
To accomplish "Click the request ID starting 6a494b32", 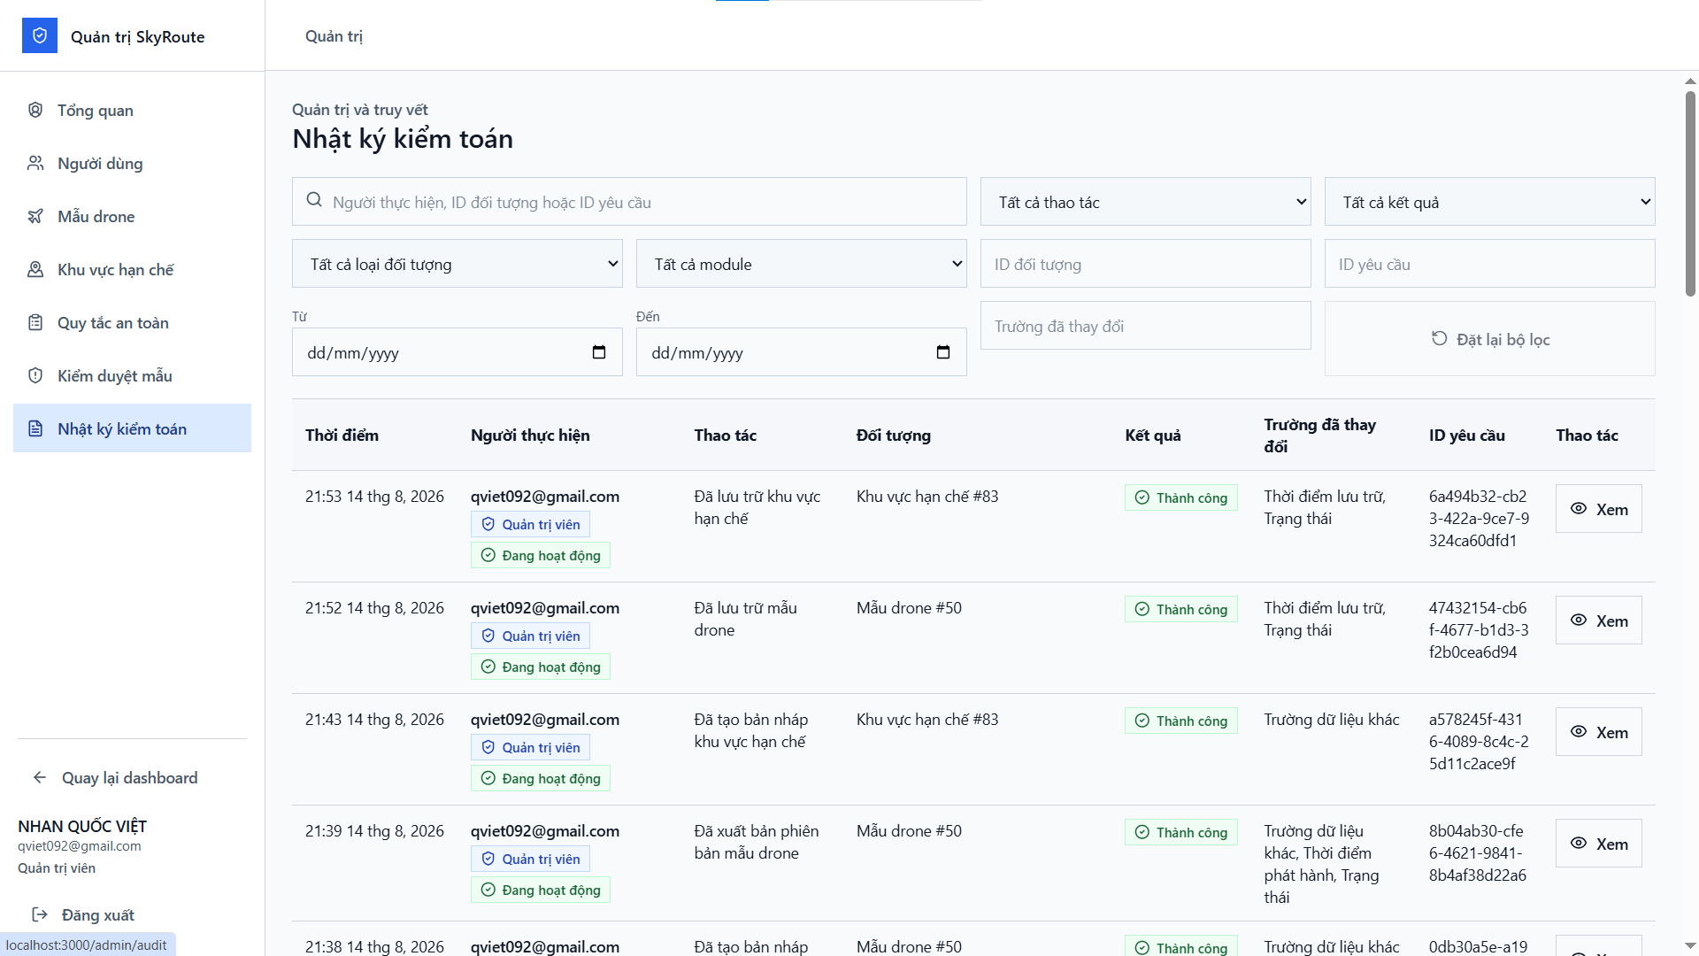I will (x=1479, y=518).
